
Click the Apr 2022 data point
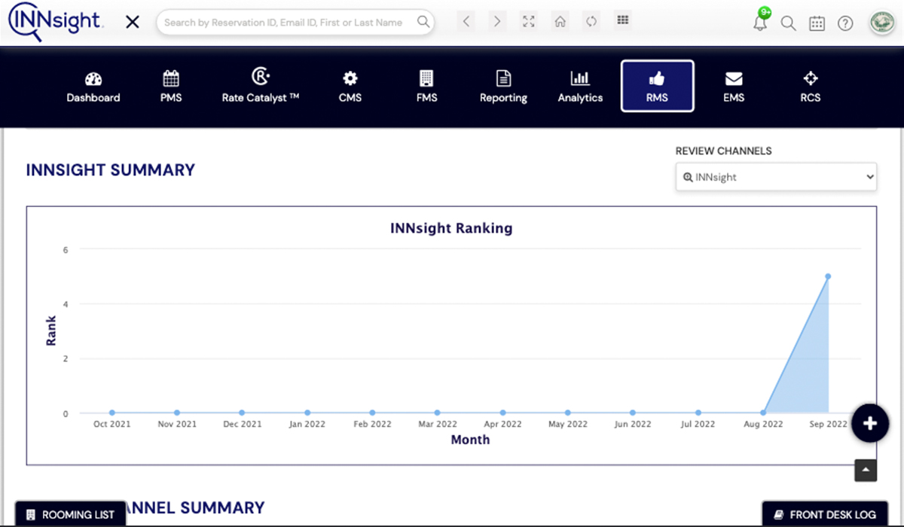pyautogui.click(x=502, y=413)
